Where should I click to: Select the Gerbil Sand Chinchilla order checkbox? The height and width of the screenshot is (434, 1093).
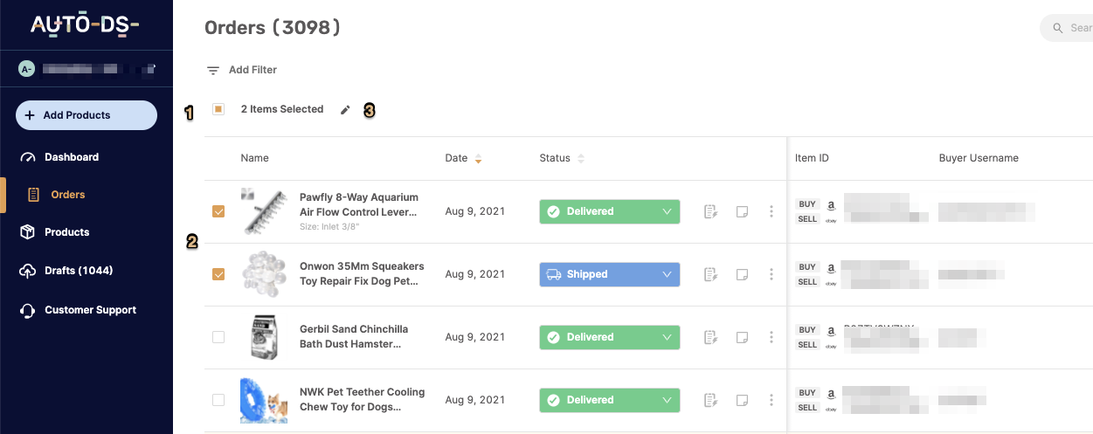(x=218, y=337)
